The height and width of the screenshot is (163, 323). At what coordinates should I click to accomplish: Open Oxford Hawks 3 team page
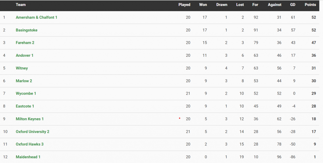click(x=30, y=144)
